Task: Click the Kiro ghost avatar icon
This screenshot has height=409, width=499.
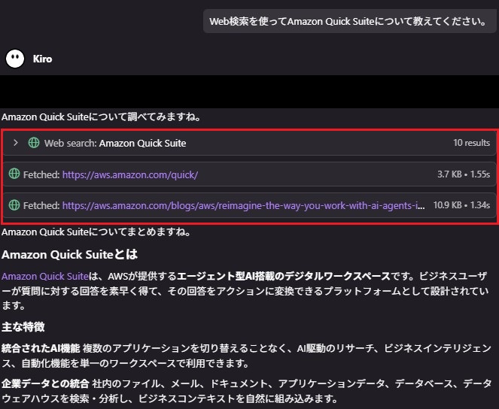Action: [15, 59]
